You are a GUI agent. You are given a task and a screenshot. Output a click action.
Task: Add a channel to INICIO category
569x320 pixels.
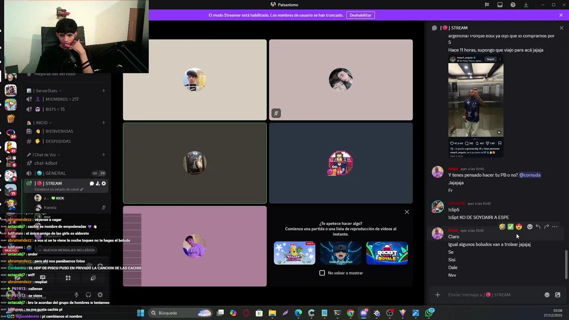tap(104, 123)
